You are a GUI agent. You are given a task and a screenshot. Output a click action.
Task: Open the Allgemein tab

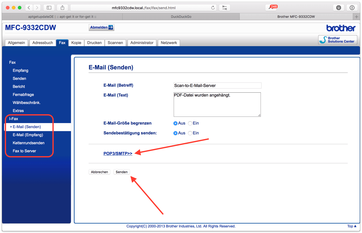[16, 43]
